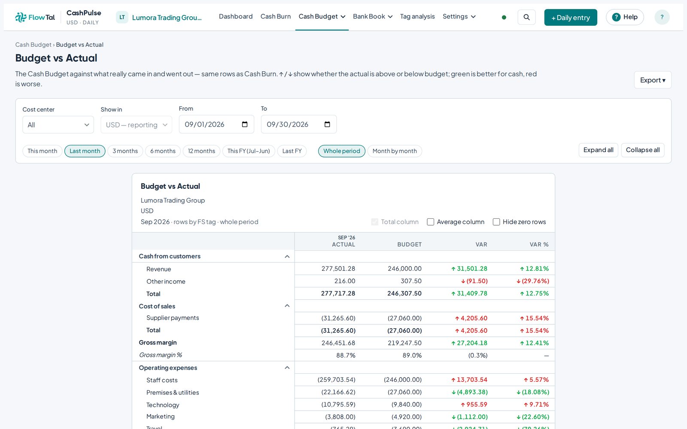Go to the Cash Burn page
The height and width of the screenshot is (429, 687).
(x=276, y=17)
